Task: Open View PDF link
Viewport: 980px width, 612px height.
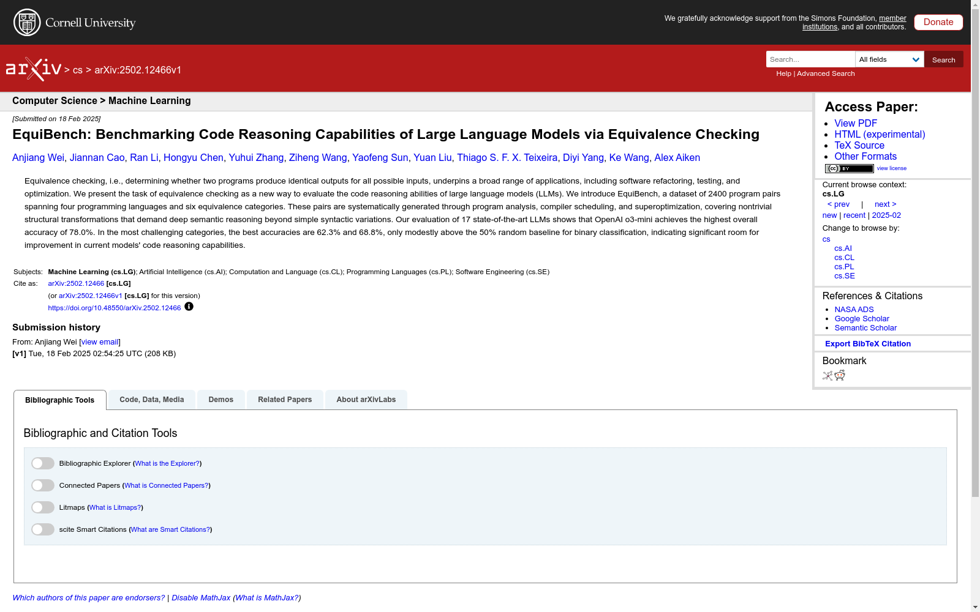Action: 856,123
